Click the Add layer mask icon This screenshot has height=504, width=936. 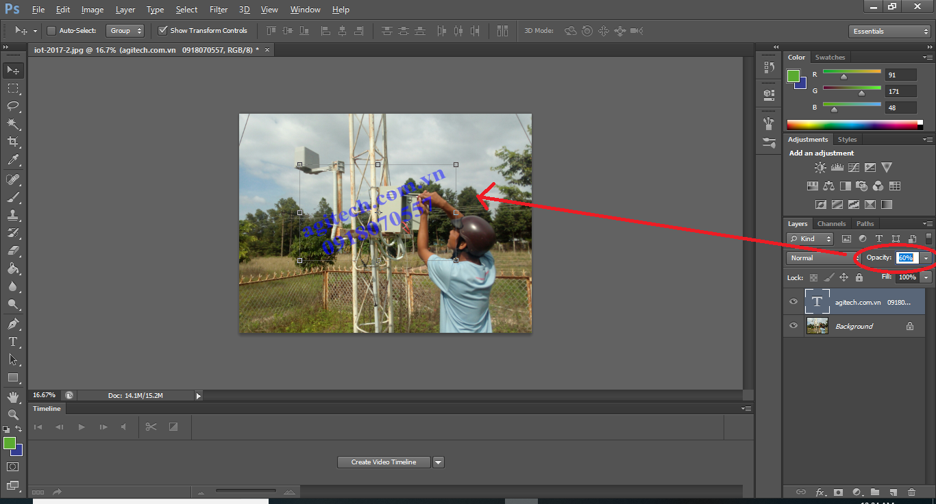click(838, 492)
